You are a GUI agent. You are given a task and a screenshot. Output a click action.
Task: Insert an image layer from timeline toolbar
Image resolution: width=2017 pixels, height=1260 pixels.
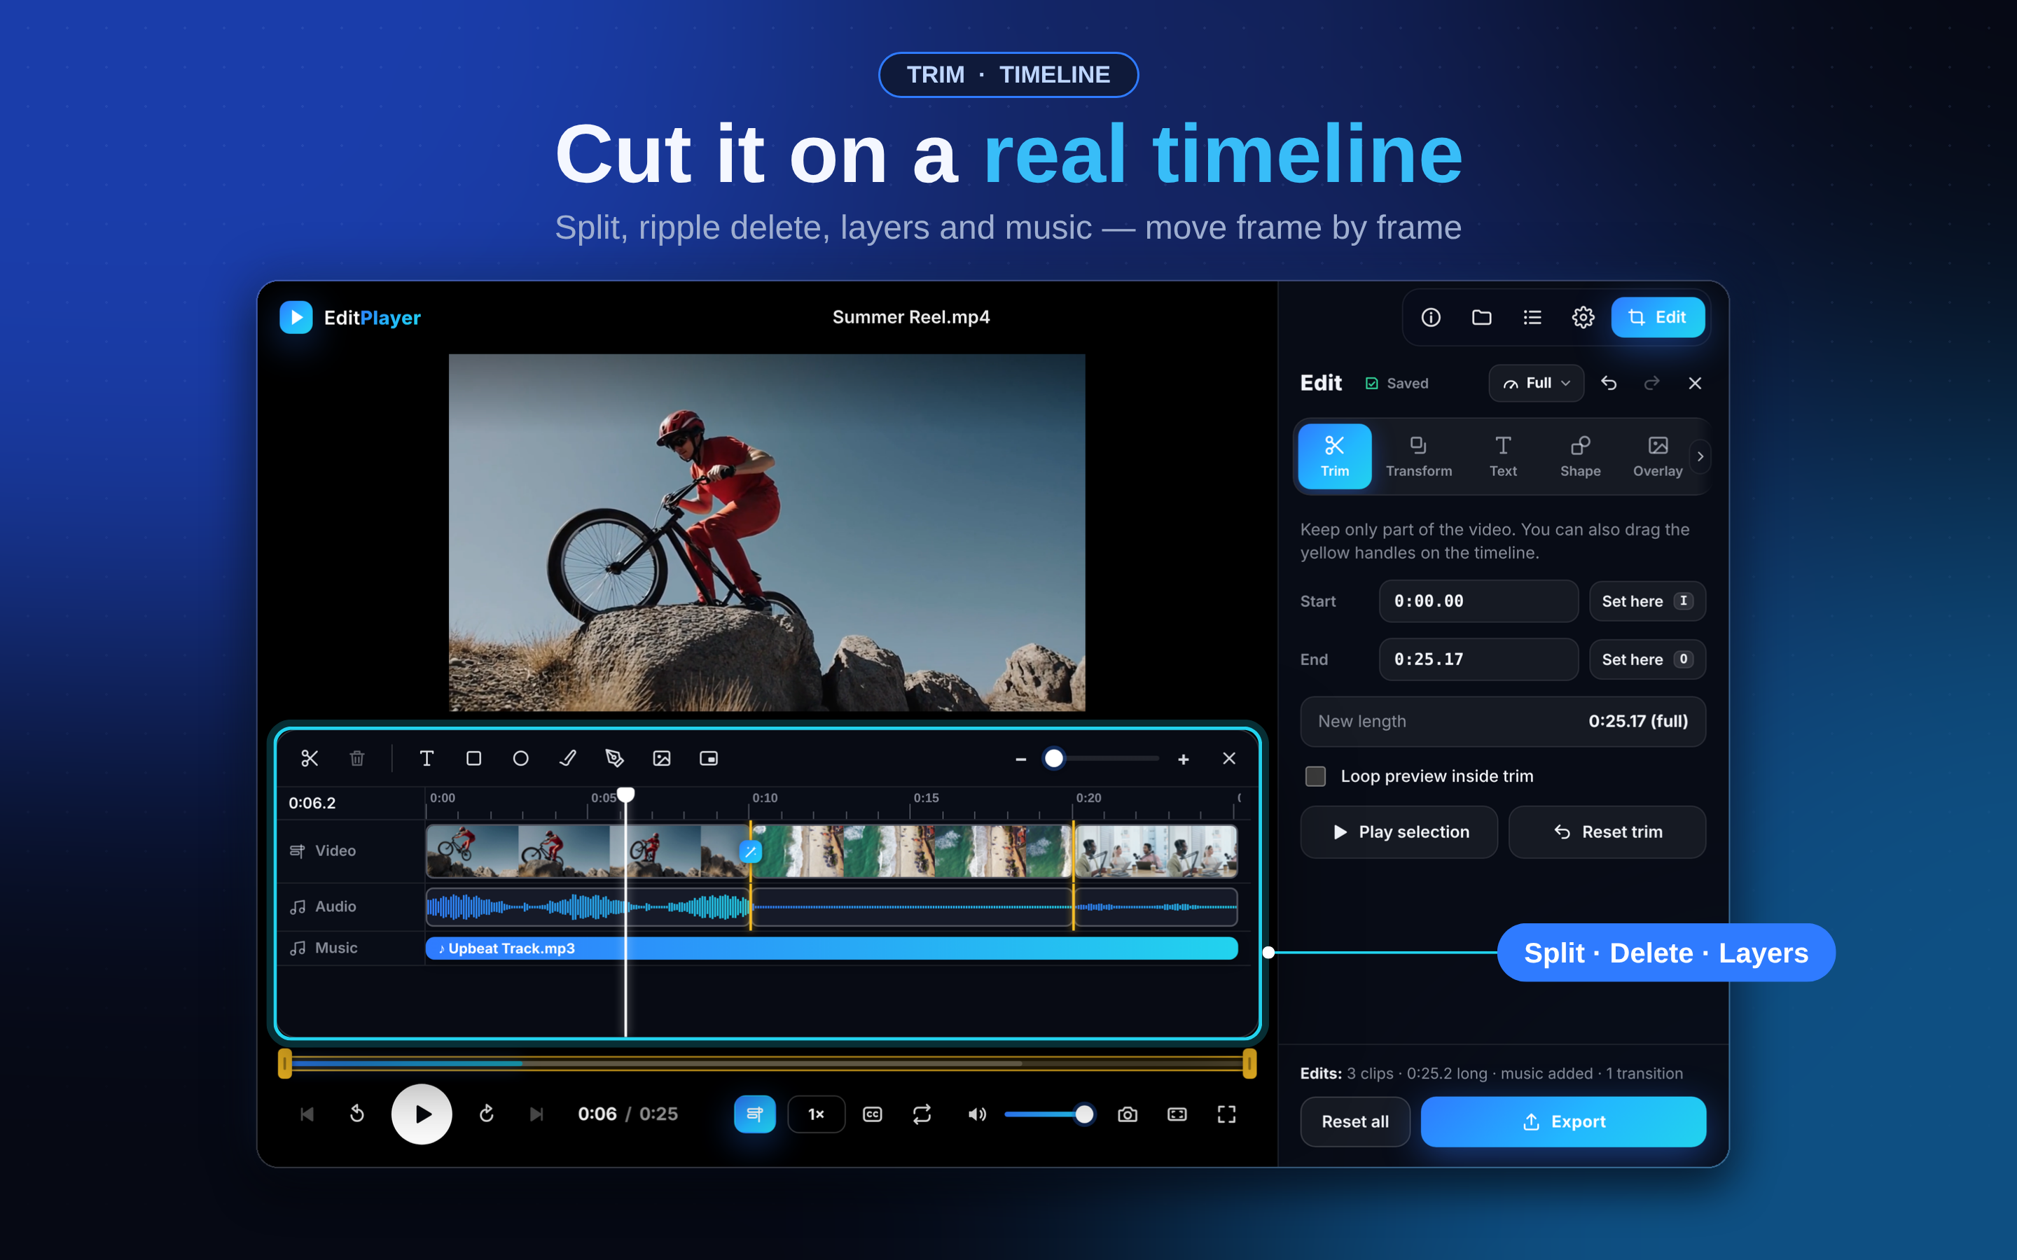pyautogui.click(x=662, y=758)
